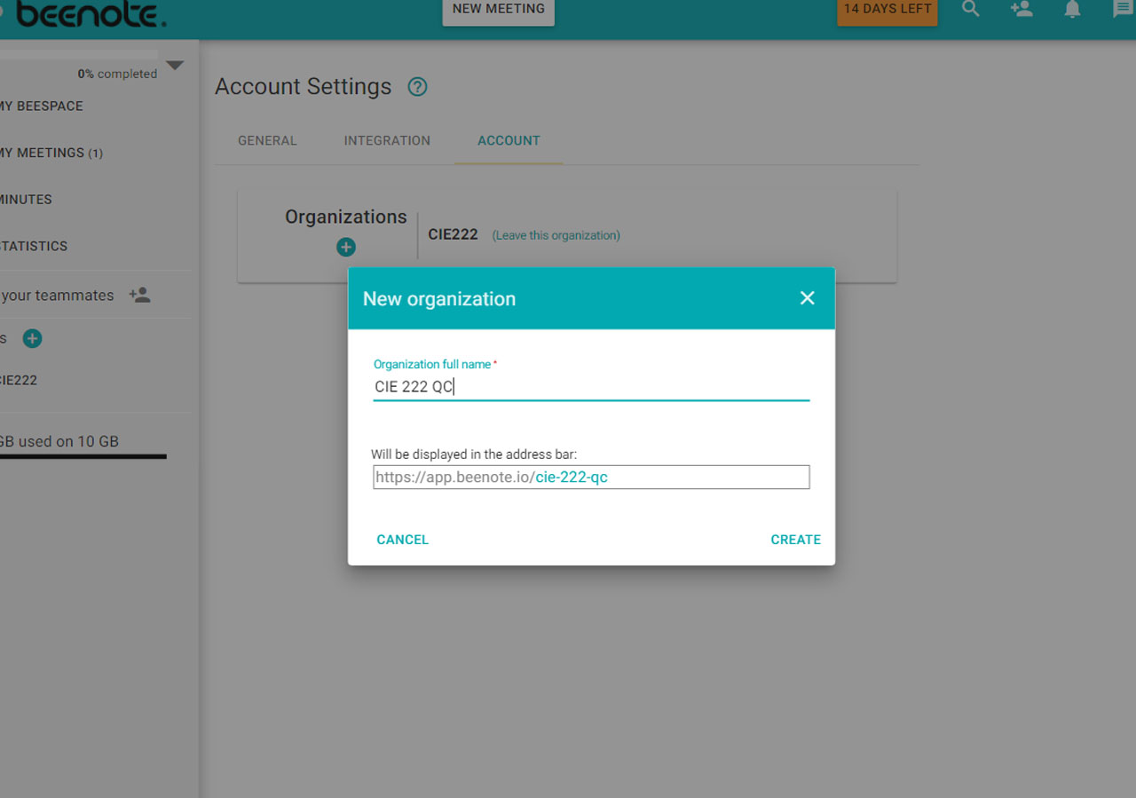Image resolution: width=1136 pixels, height=798 pixels.
Task: Click the teal plus icon in sidebar
Action: pos(32,338)
